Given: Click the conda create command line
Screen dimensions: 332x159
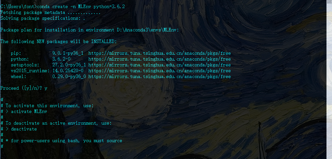Looking at the screenshot, I should tap(63, 7).
